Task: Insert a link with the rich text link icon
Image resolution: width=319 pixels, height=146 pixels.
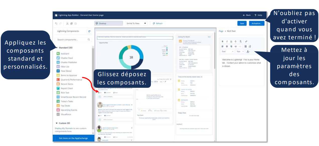Action: 246,42
